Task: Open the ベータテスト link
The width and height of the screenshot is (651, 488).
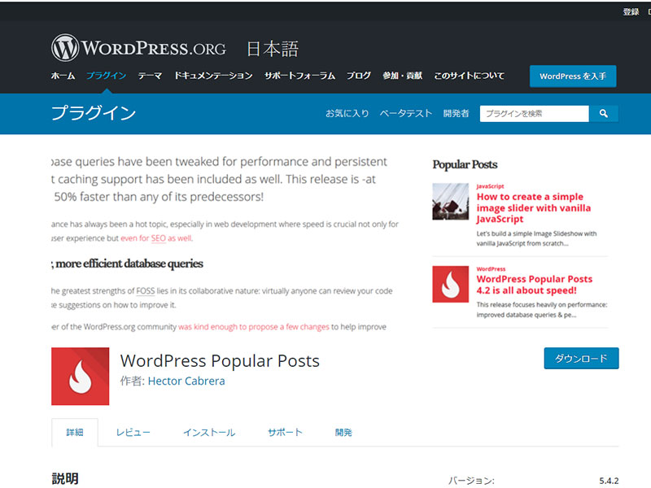Action: 405,114
